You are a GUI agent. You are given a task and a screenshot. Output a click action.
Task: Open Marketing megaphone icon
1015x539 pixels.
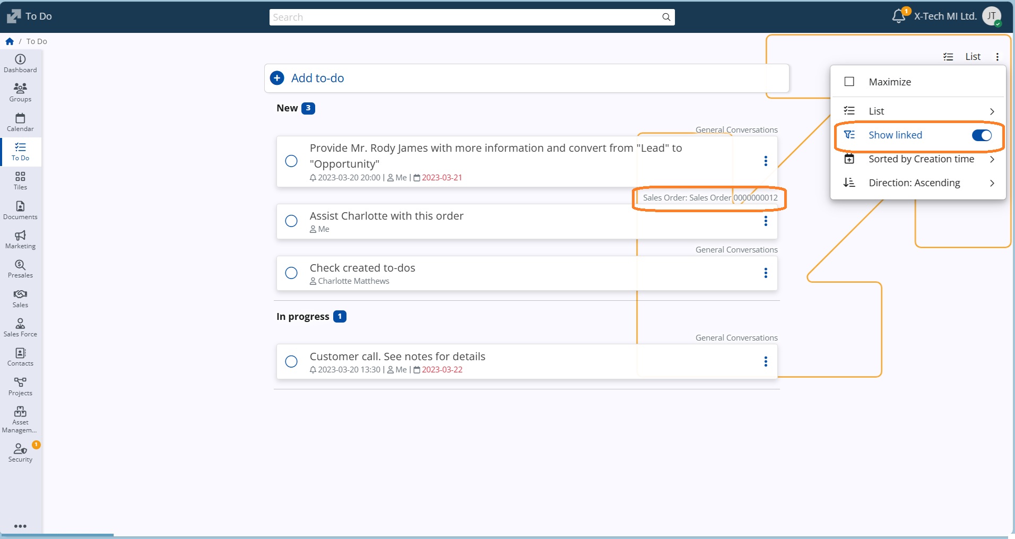pyautogui.click(x=20, y=235)
